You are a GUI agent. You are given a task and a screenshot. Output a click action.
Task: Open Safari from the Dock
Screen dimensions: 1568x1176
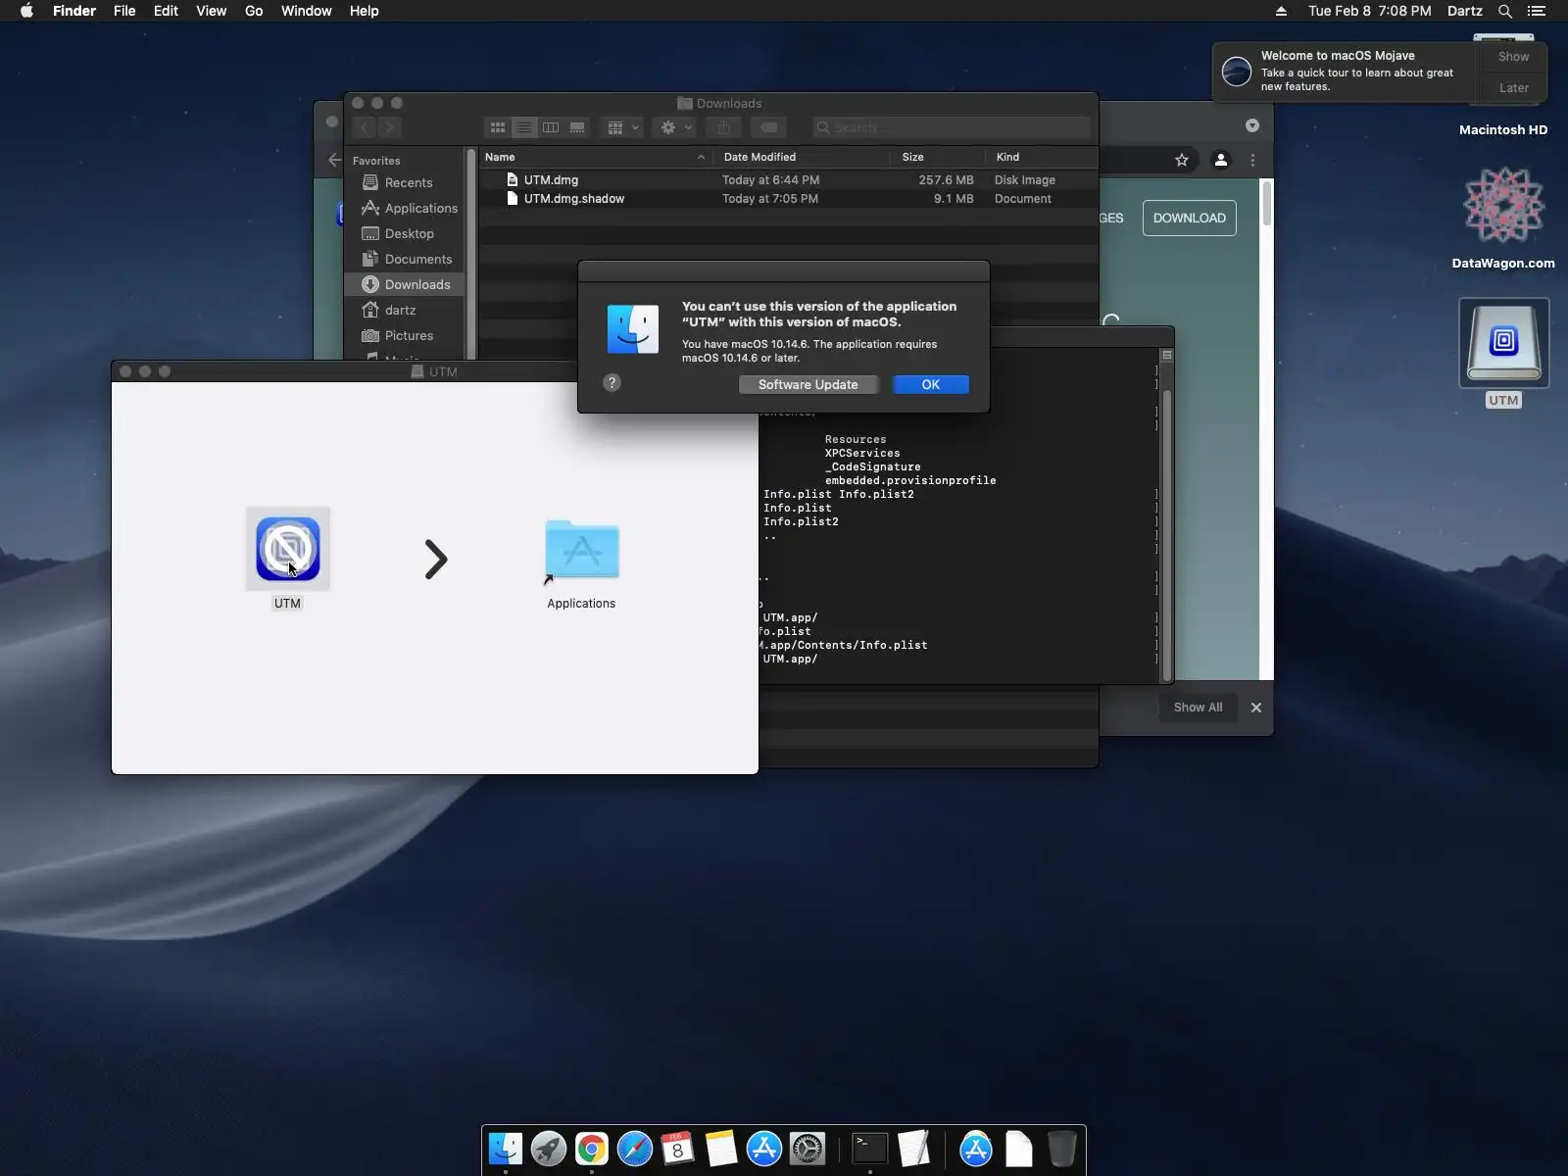coord(635,1149)
